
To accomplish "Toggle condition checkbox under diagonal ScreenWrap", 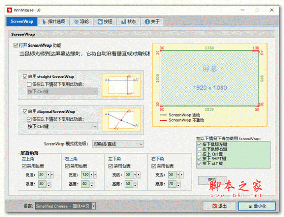I will (x=29, y=119).
